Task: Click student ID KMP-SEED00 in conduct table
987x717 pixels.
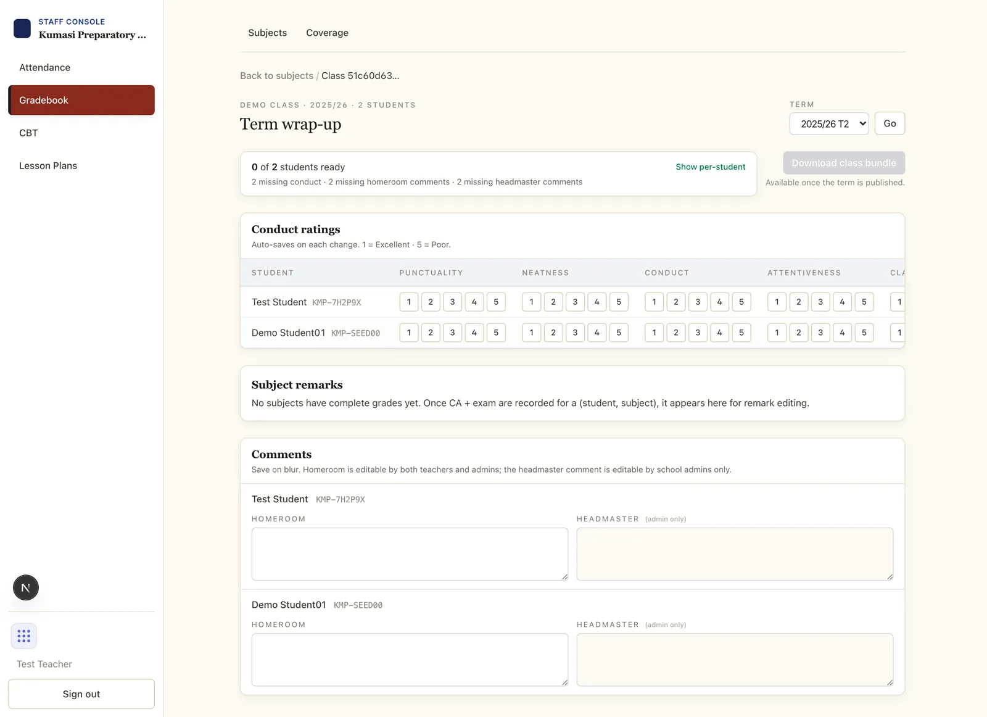Action: point(355,333)
